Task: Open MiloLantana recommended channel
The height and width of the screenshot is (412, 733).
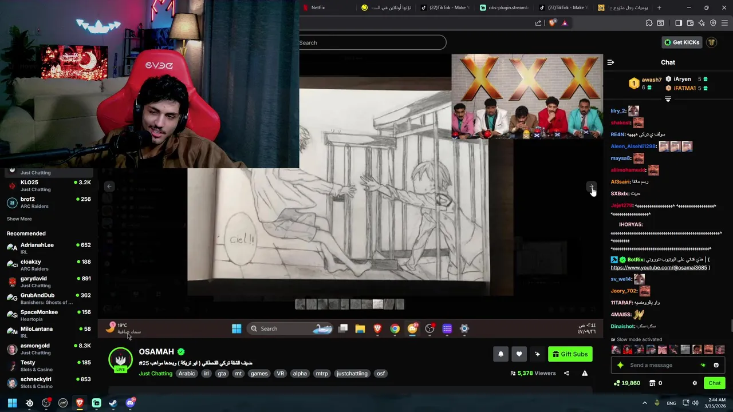Action: tap(49, 332)
